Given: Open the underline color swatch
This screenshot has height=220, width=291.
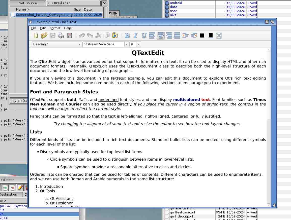Looking at the screenshot, I should [x=211, y=35].
